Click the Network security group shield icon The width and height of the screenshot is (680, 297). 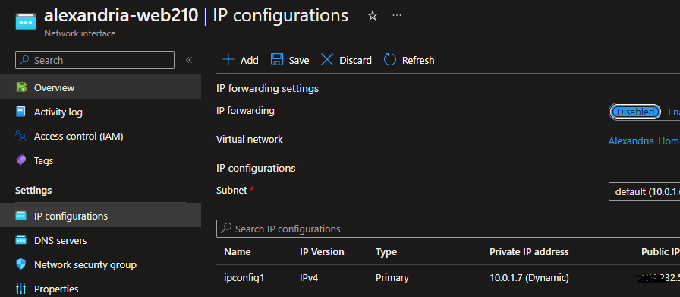[20, 264]
